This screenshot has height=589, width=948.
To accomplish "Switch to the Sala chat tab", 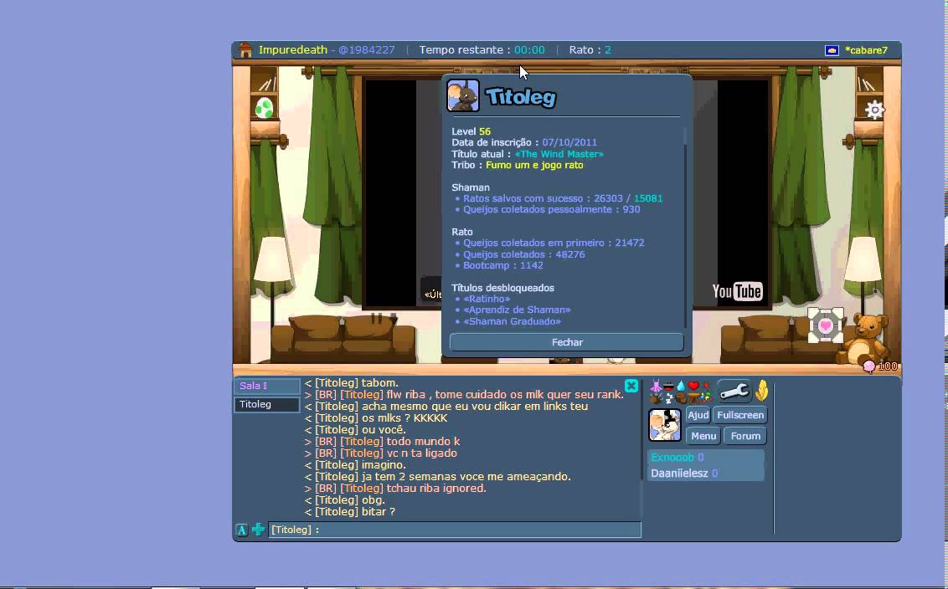I will 266,386.
